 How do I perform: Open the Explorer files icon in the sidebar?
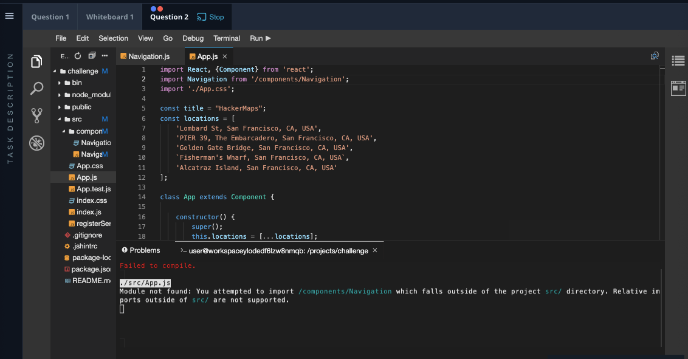37,61
